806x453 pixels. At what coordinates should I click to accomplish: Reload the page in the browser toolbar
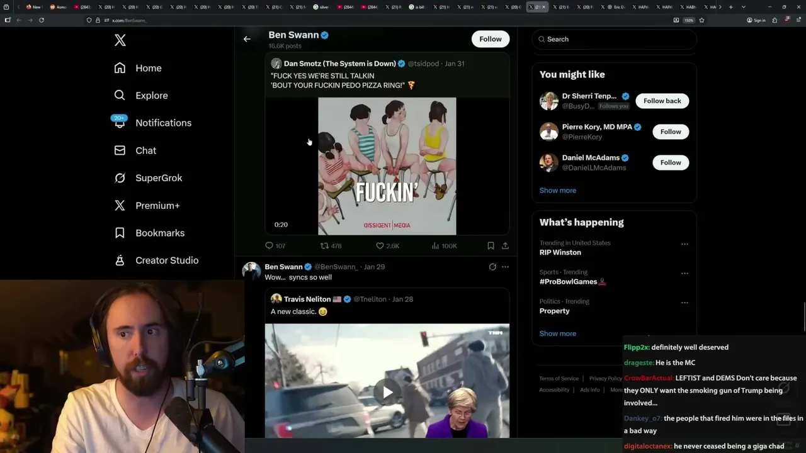click(42, 20)
